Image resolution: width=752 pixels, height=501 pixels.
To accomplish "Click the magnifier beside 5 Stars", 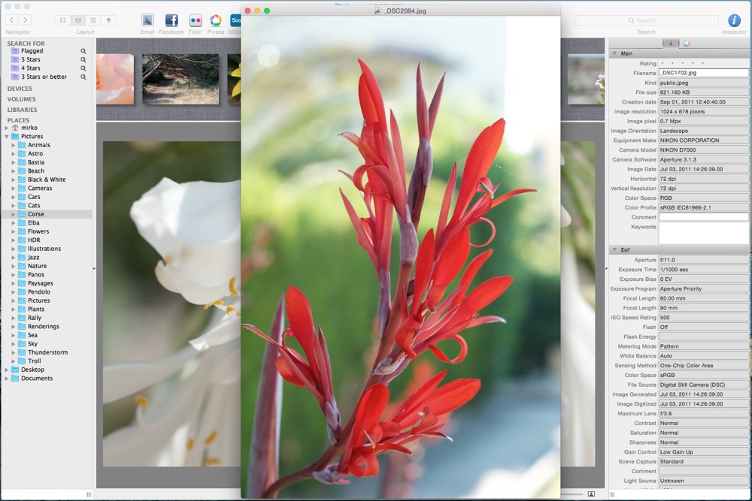I will point(83,60).
